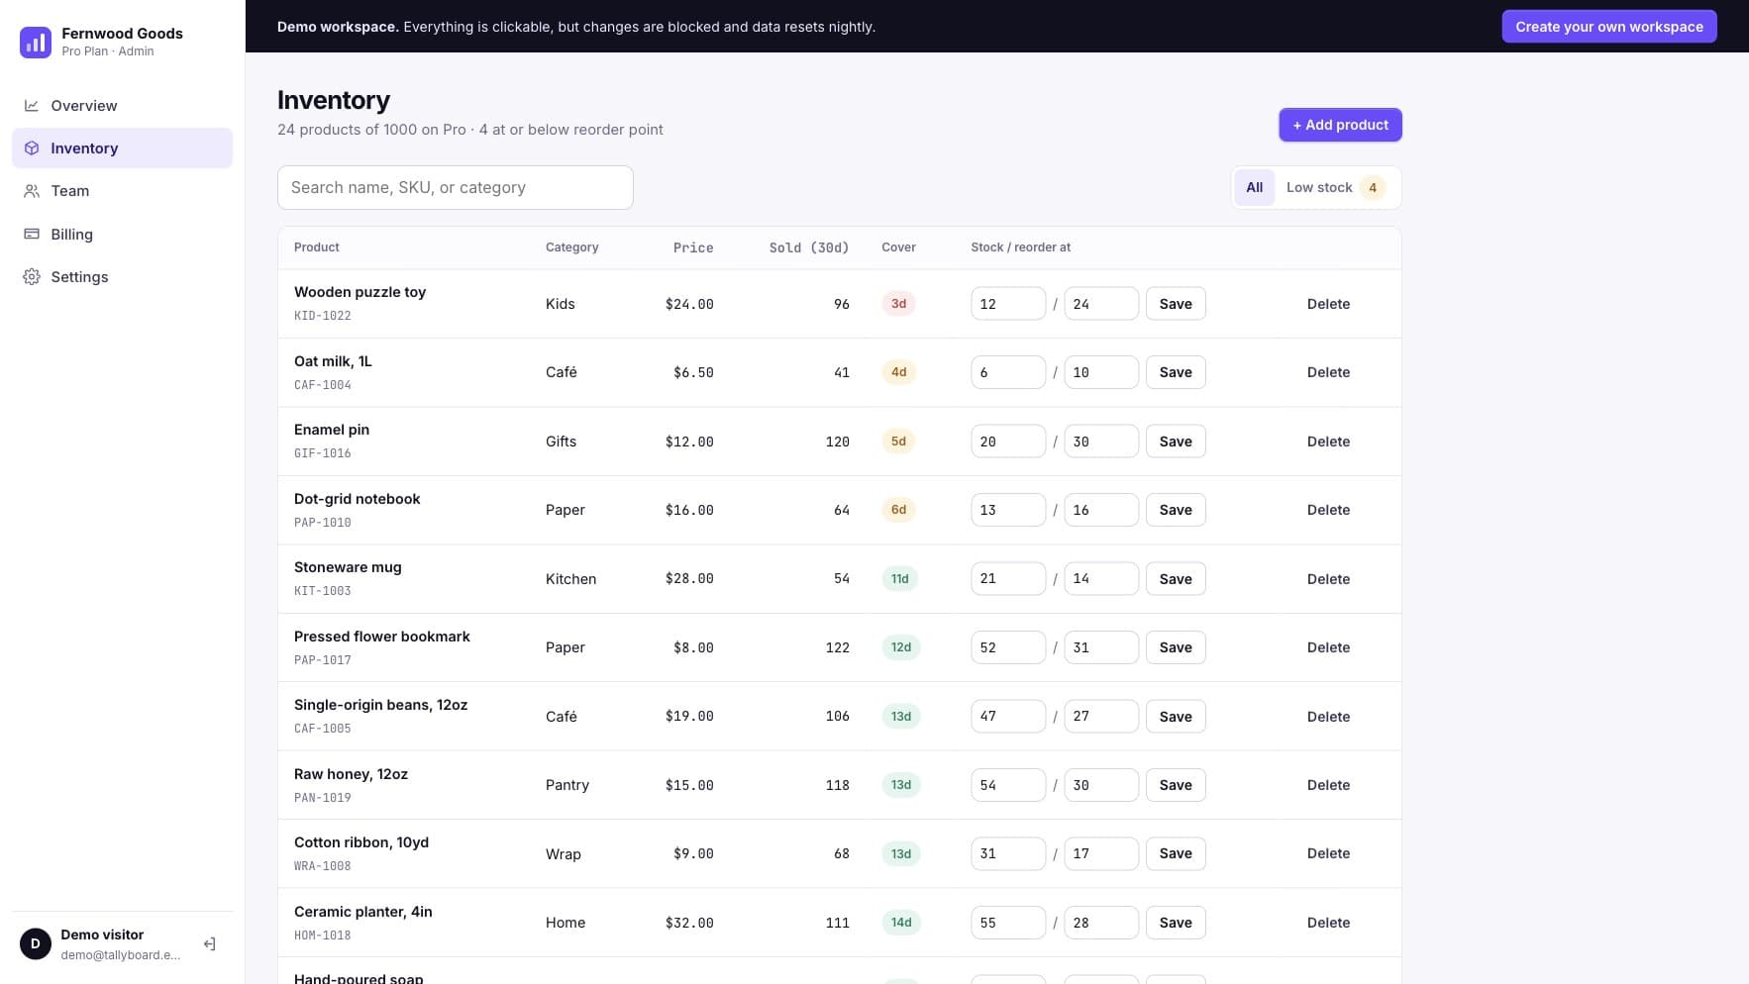Click the Fernwood Goods bar-chart logo

coord(36,42)
